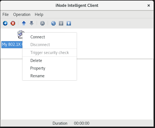Viewport: 155px width, 128px height.
Task: Choose Connect from the context menu
Action: click(x=50, y=37)
